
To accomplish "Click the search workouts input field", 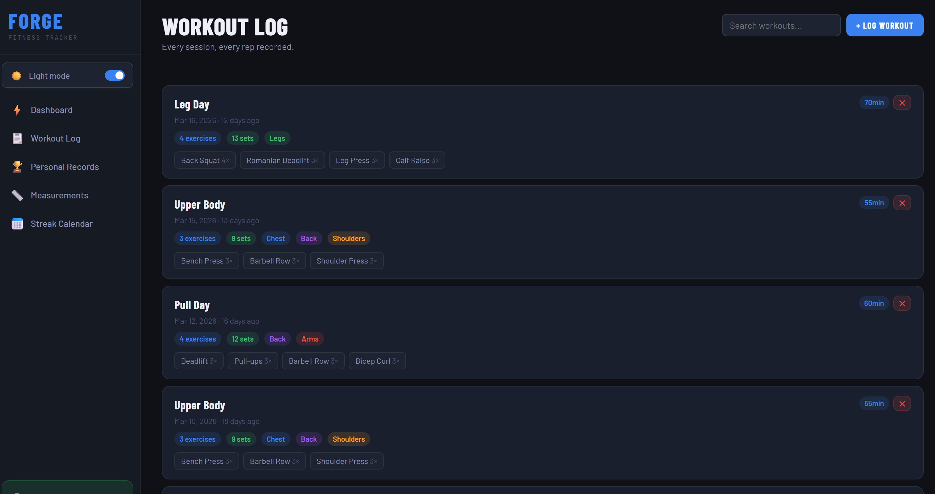I will point(781,25).
